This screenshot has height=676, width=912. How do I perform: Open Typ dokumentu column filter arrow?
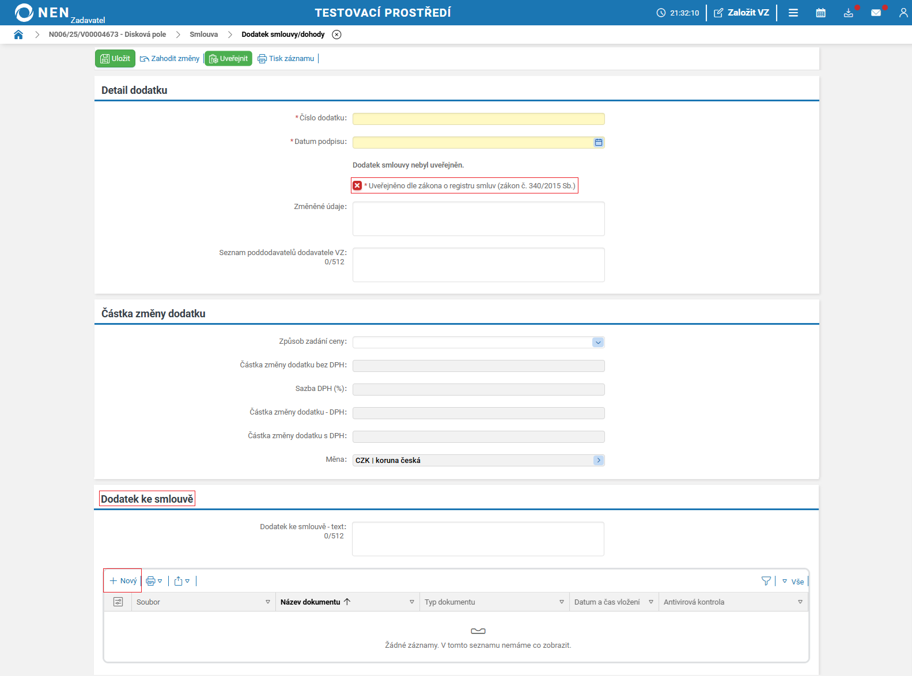pyautogui.click(x=562, y=602)
